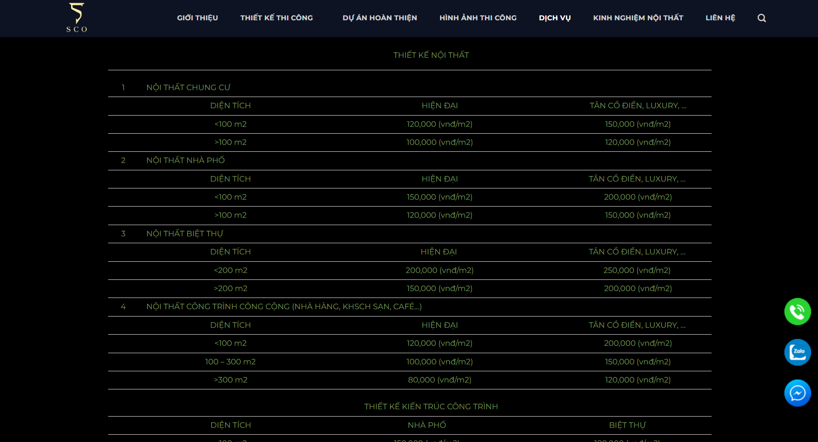Screen dimensions: 818x442
Task: Select the Nội Thất Biệt Thự row heading
Action: [184, 234]
